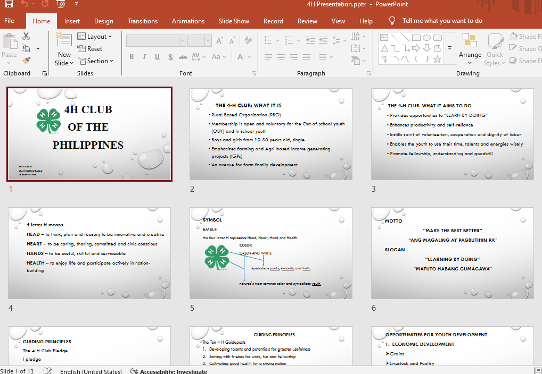The height and width of the screenshot is (374, 542).
Task: Switch to the Animations tab
Action: 188,21
